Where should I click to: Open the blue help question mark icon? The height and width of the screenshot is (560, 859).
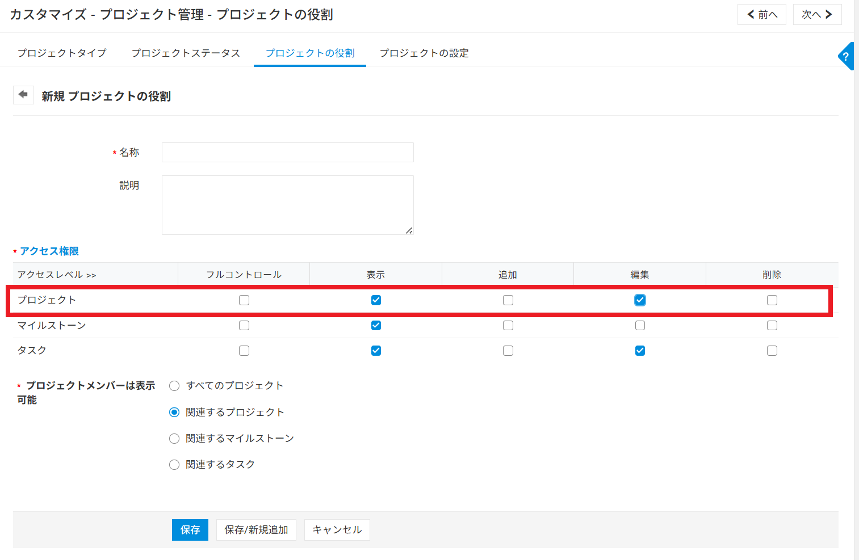click(x=846, y=56)
